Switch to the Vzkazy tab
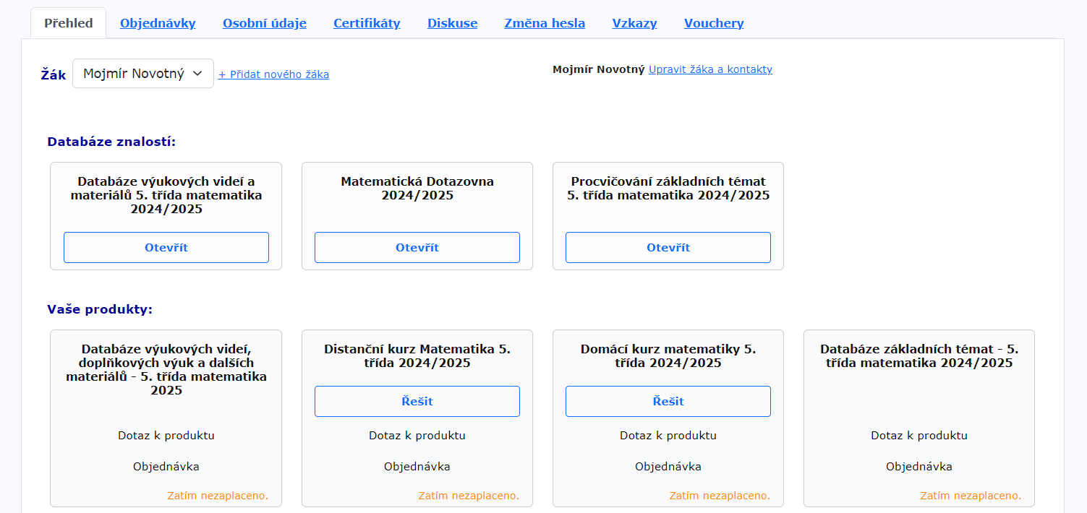The height and width of the screenshot is (513, 1087). click(x=634, y=23)
